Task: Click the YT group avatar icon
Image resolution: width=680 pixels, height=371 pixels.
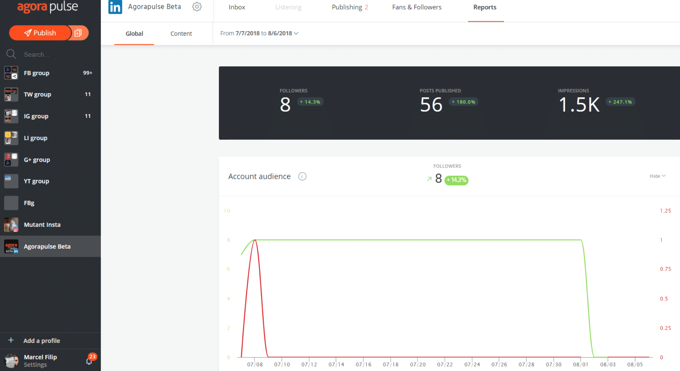Action: click(x=11, y=181)
